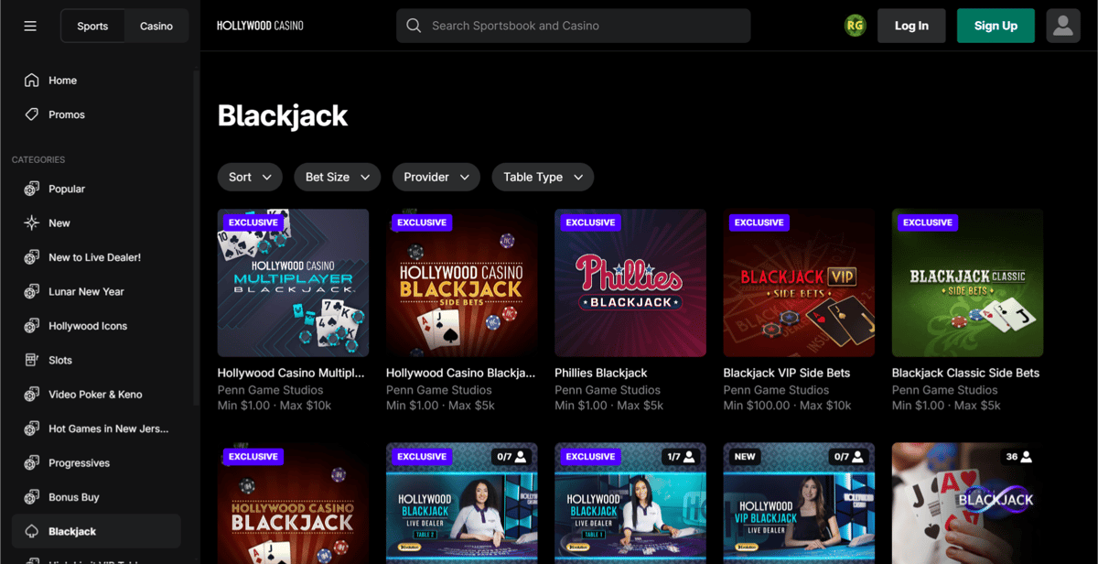1098x564 pixels.
Task: Click the sidebar vertical scrollbar
Action: tap(196, 238)
